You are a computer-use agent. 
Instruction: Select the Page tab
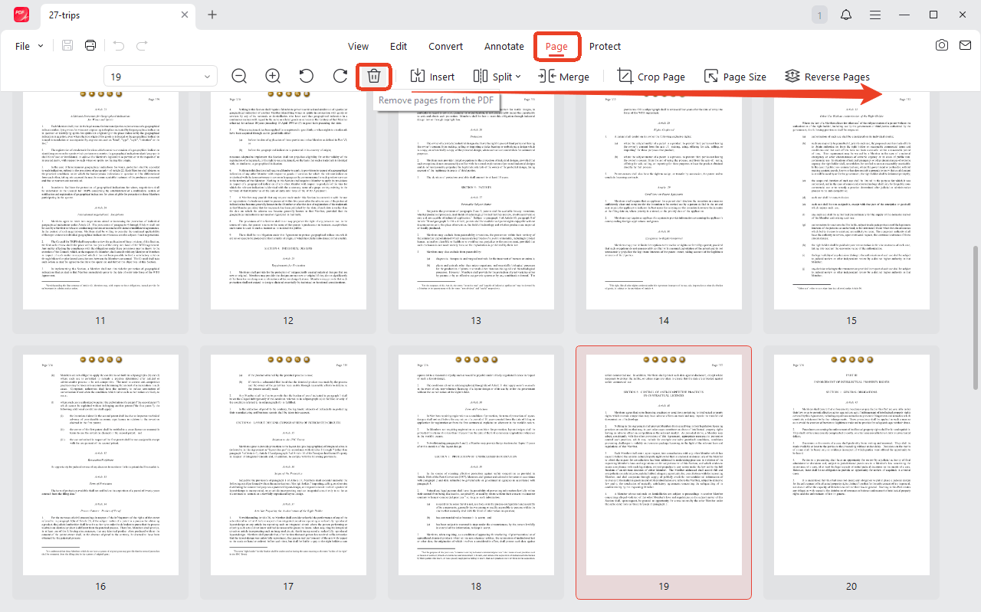pyautogui.click(x=556, y=47)
